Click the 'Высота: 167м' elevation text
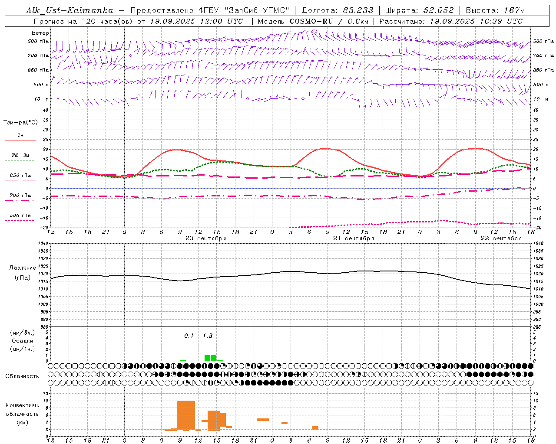The width and height of the screenshot is (556, 444). 495,10
